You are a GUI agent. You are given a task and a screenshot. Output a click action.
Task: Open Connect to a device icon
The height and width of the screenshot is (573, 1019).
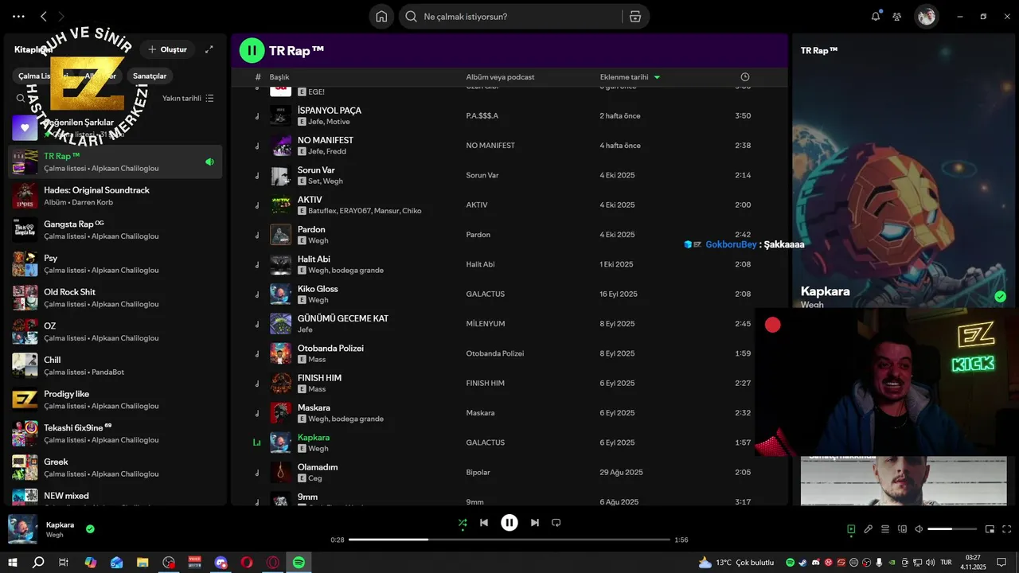[x=902, y=529]
